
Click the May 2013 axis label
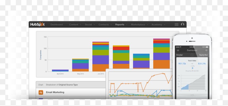coord(80,74)
